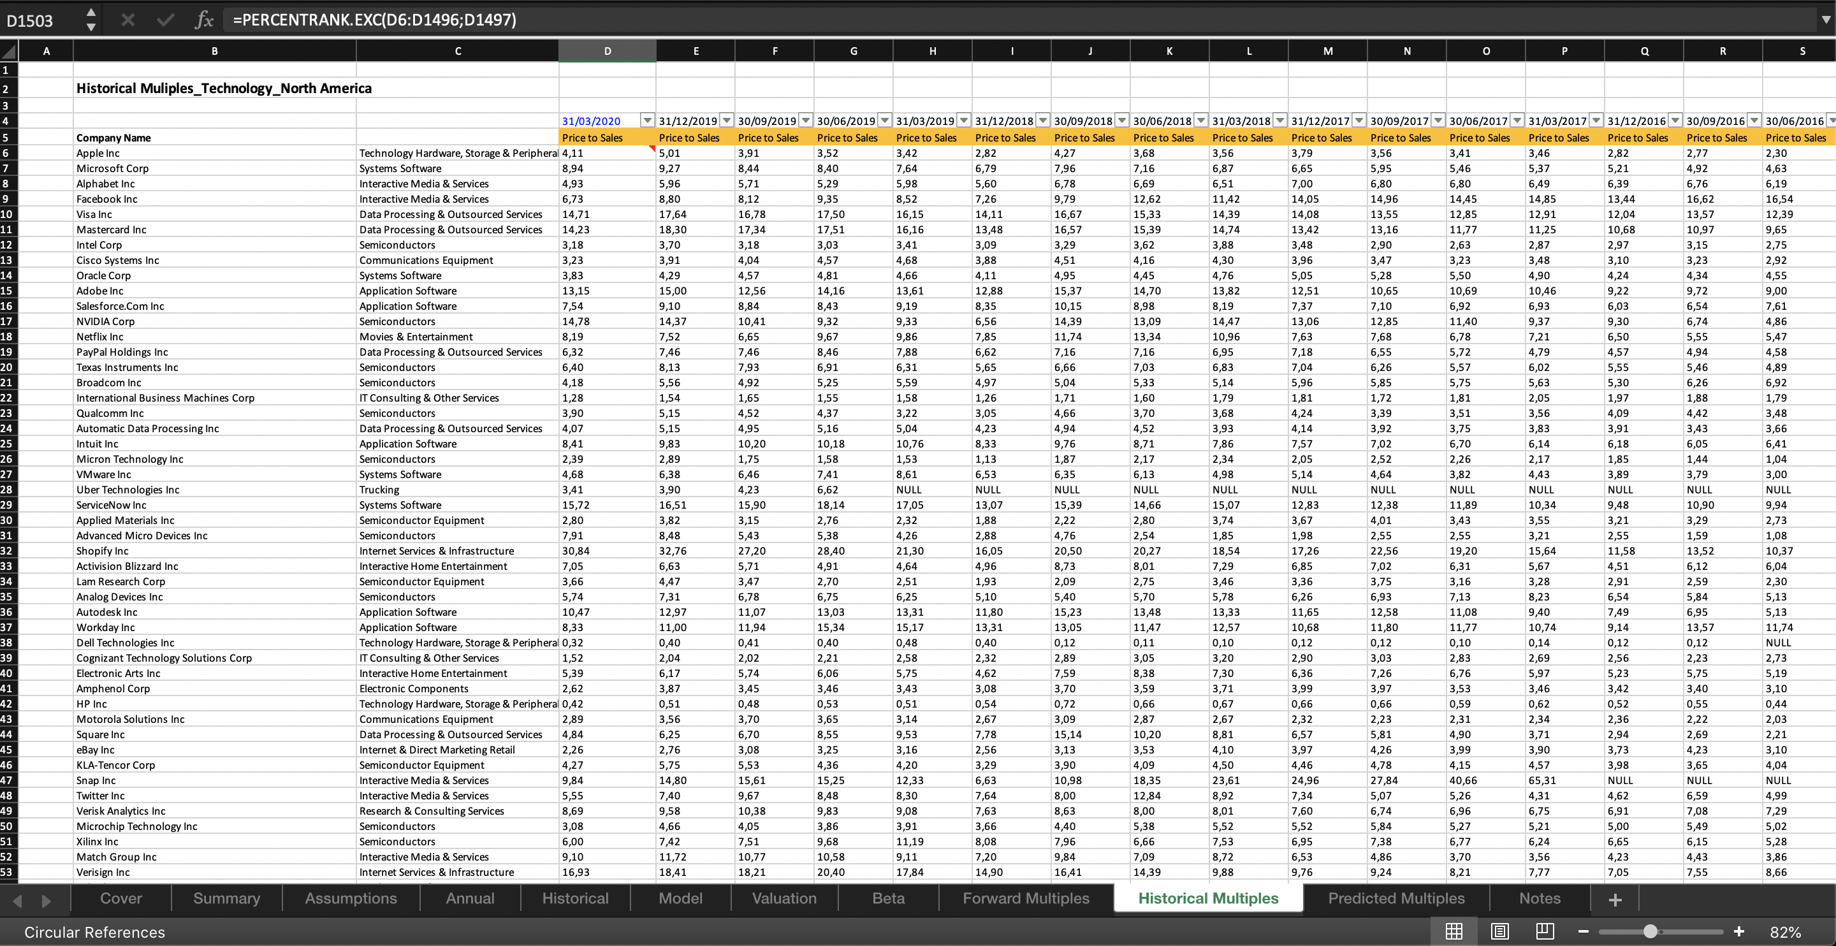Open the 30/09/2019 filter dropdown
The image size is (1836, 946).
805,120
